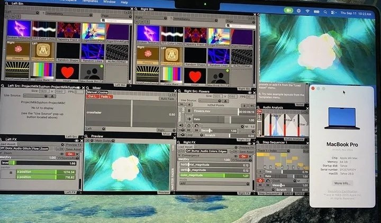Select Edges preset in Right FX
381x223 pixels.
pos(223,151)
